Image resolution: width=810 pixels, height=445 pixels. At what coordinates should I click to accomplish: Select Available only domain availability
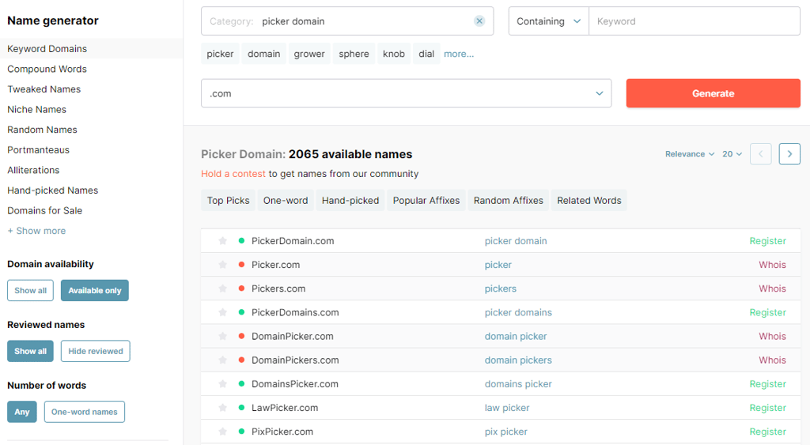click(95, 291)
